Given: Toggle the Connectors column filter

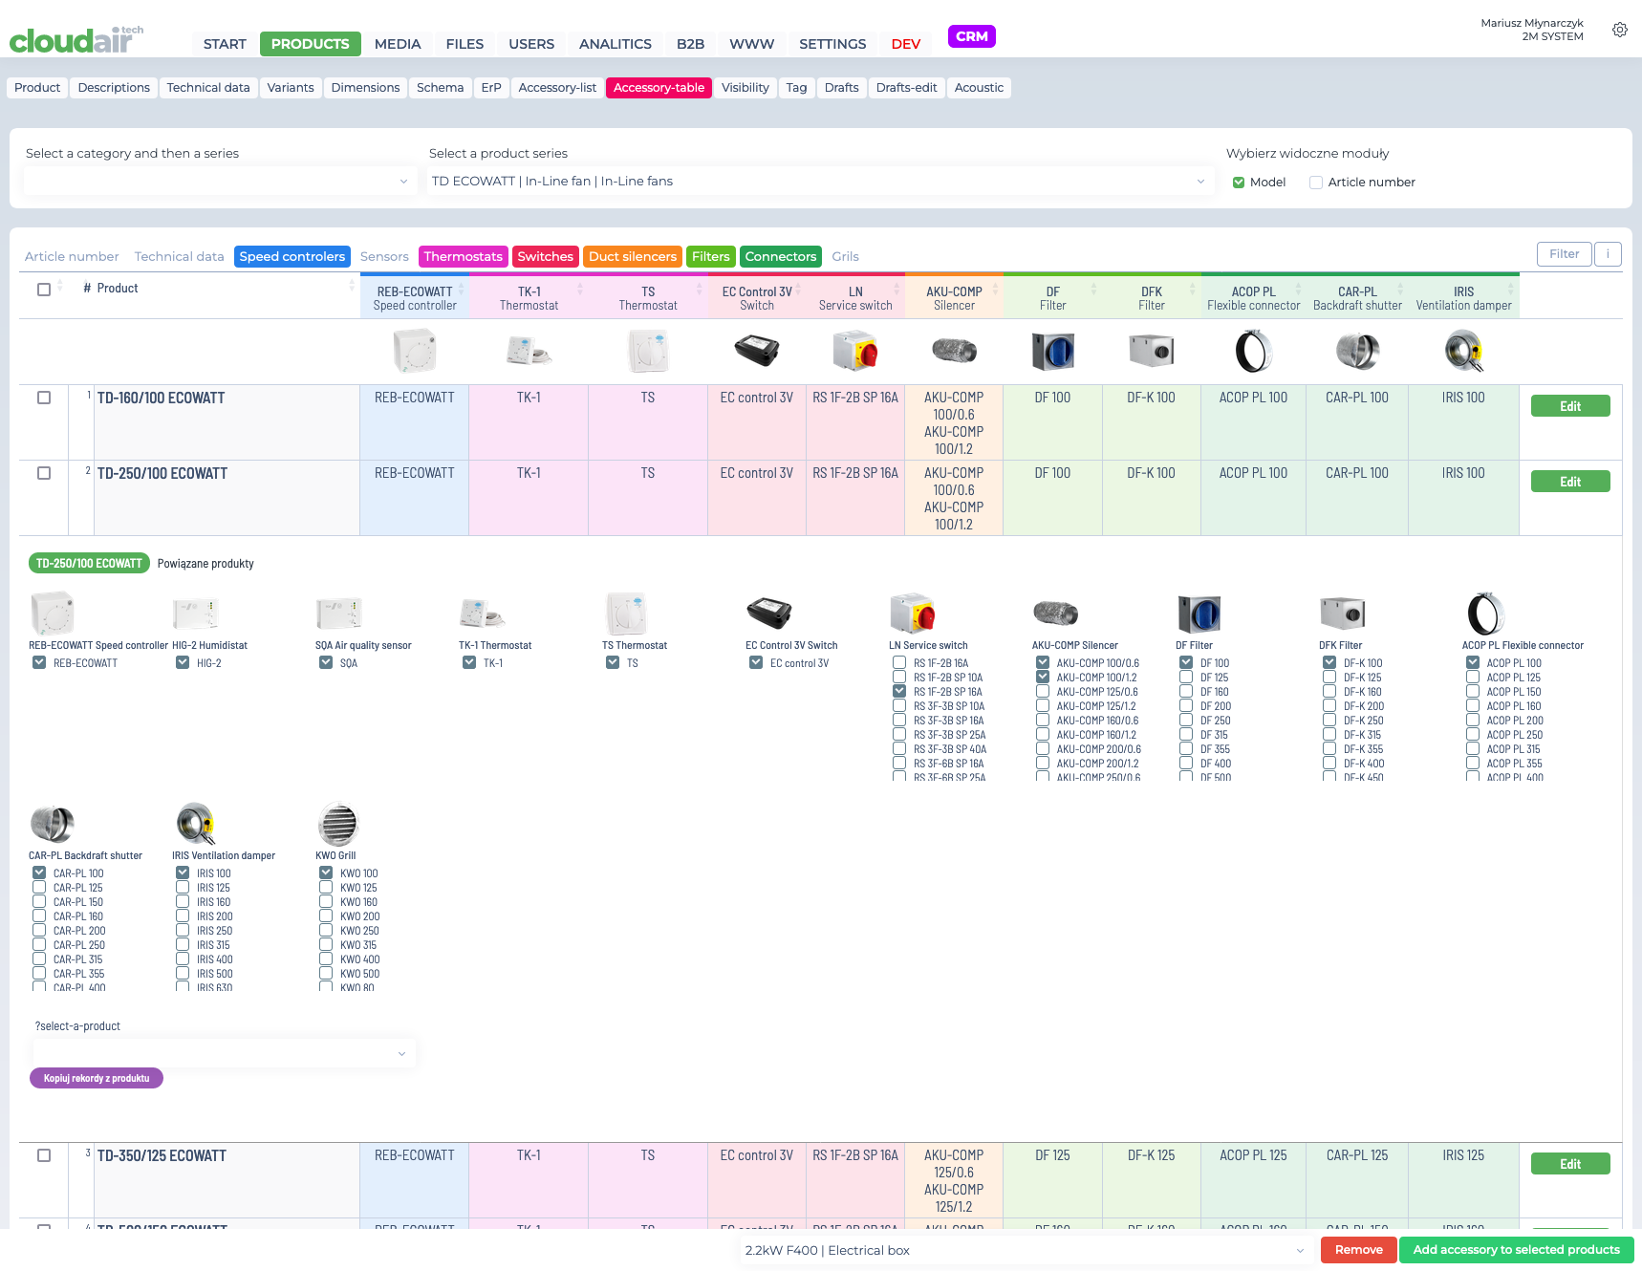Looking at the screenshot, I should point(781,256).
